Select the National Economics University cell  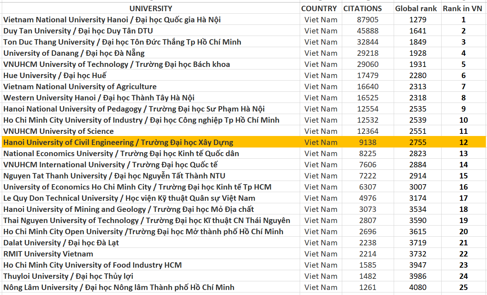point(151,153)
